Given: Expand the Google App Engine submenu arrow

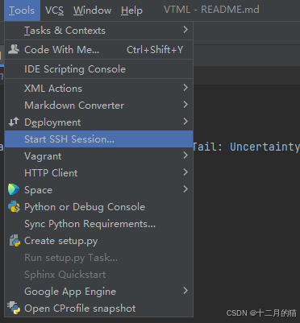Looking at the screenshot, I should tap(185, 291).
